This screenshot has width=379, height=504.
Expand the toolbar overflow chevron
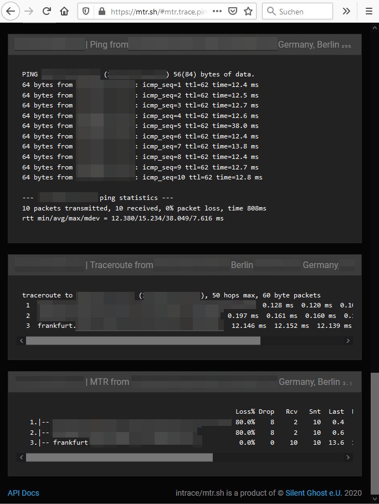tap(346, 11)
